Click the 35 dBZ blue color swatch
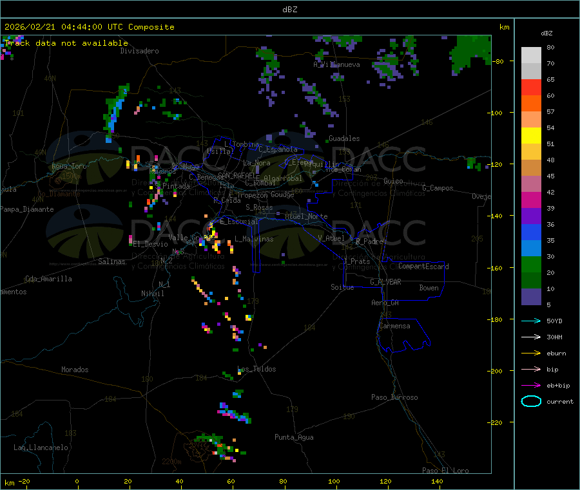 [531, 232]
